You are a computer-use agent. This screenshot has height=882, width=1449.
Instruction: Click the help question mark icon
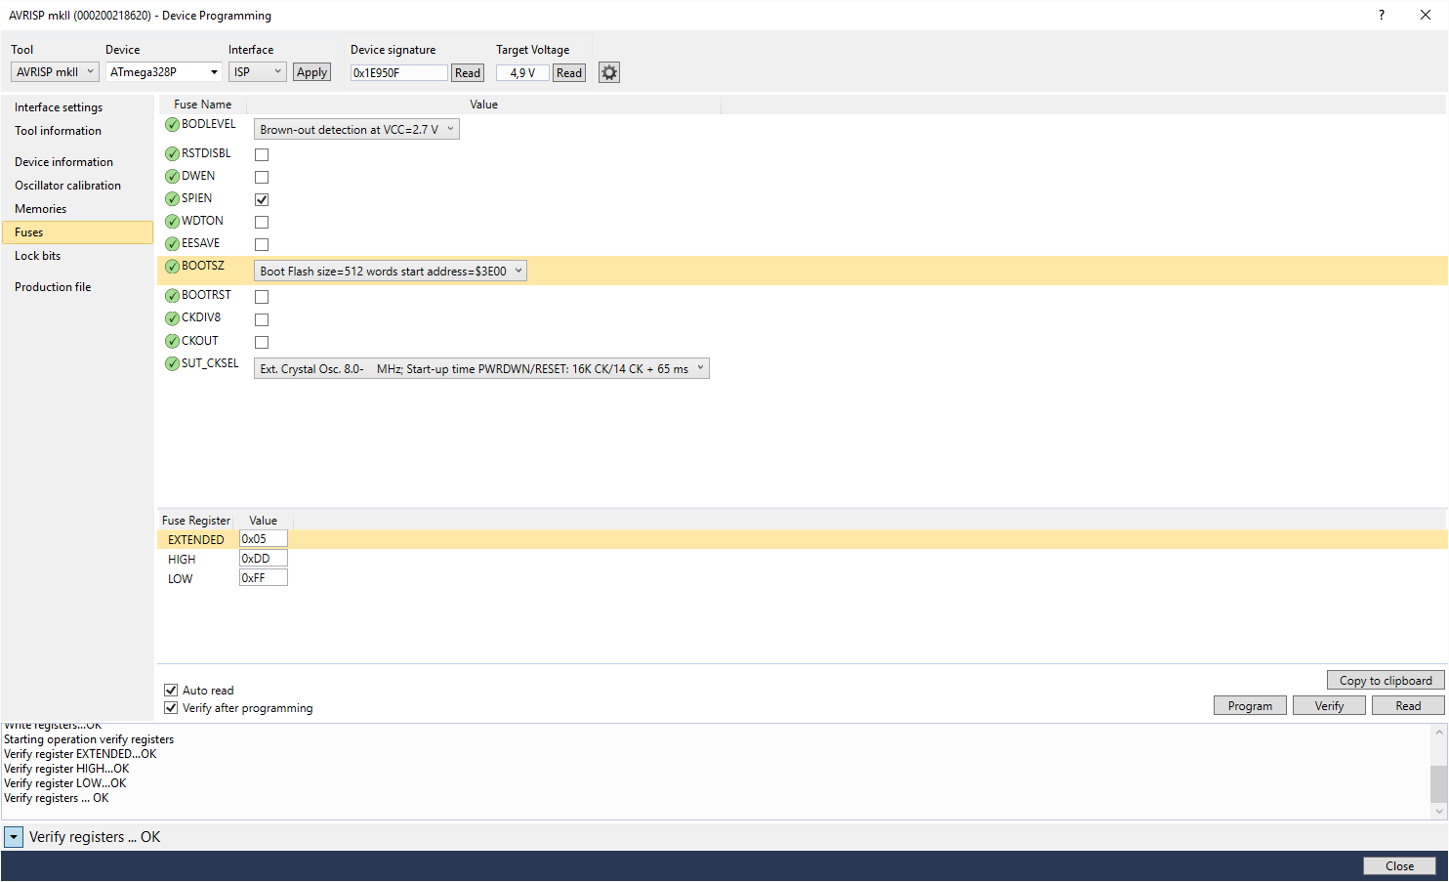[x=1381, y=15]
